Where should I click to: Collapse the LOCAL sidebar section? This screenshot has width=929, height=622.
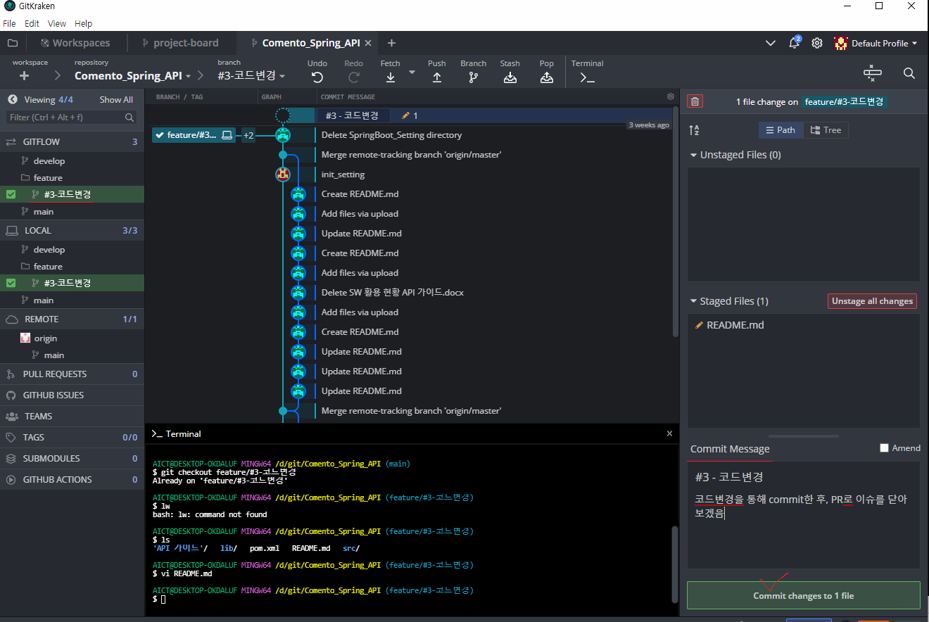(72, 230)
